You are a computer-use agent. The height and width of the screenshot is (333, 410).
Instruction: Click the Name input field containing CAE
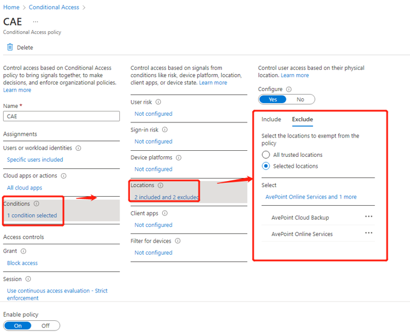click(x=61, y=116)
